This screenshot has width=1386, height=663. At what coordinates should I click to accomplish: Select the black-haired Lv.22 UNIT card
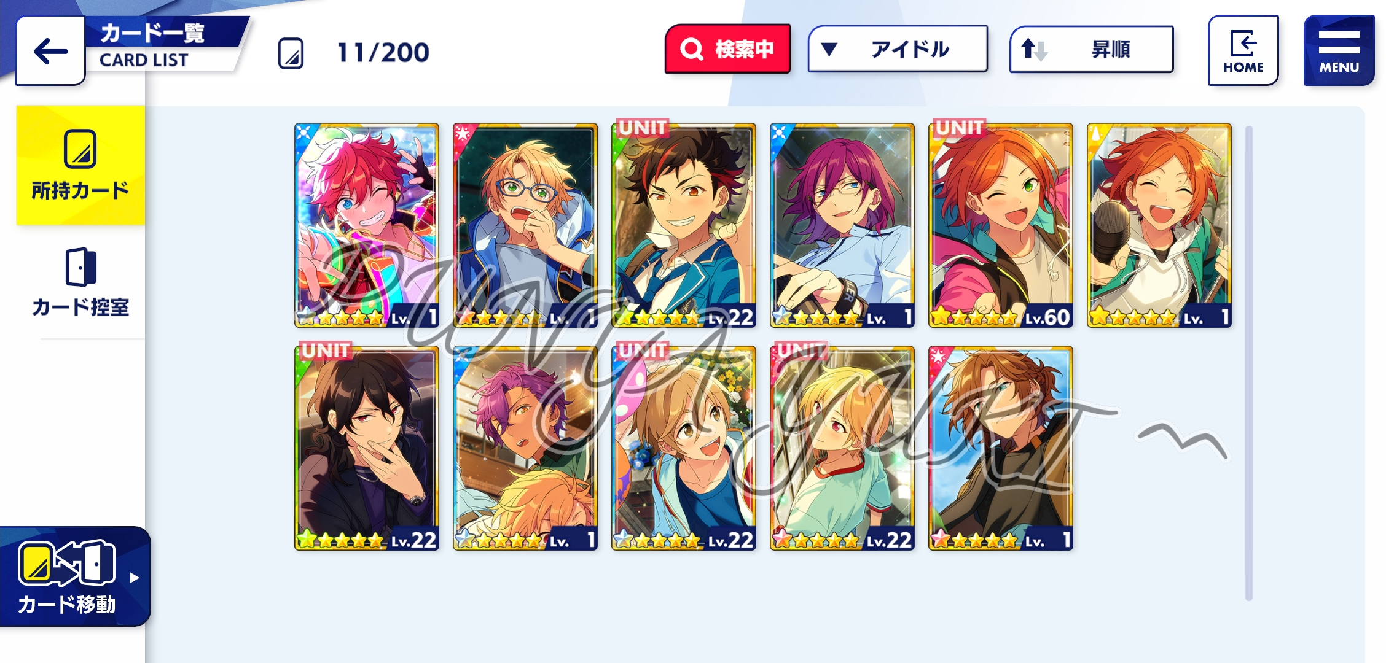(367, 448)
